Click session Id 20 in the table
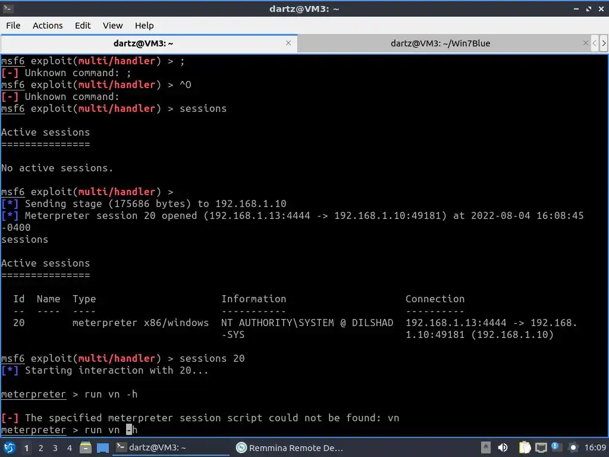The image size is (609, 457). point(18,323)
